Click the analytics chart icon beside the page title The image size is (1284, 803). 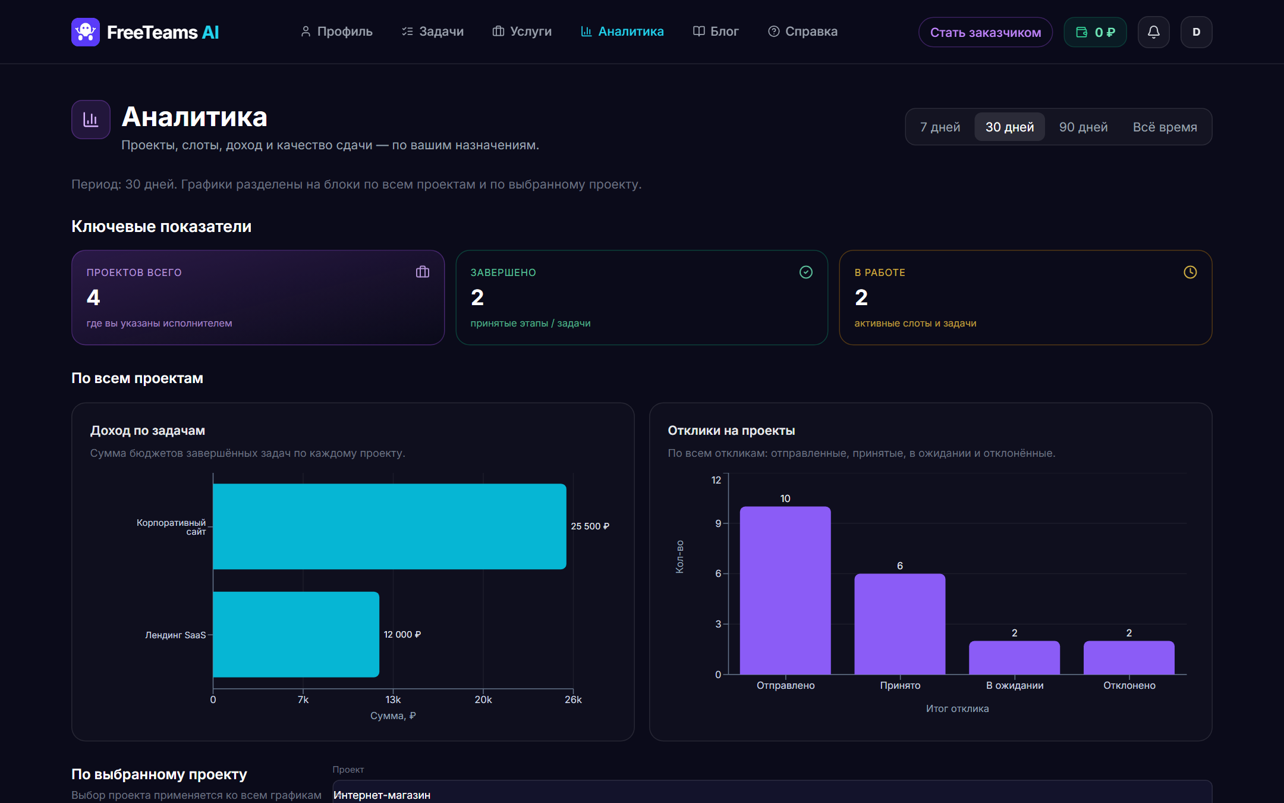click(x=91, y=120)
